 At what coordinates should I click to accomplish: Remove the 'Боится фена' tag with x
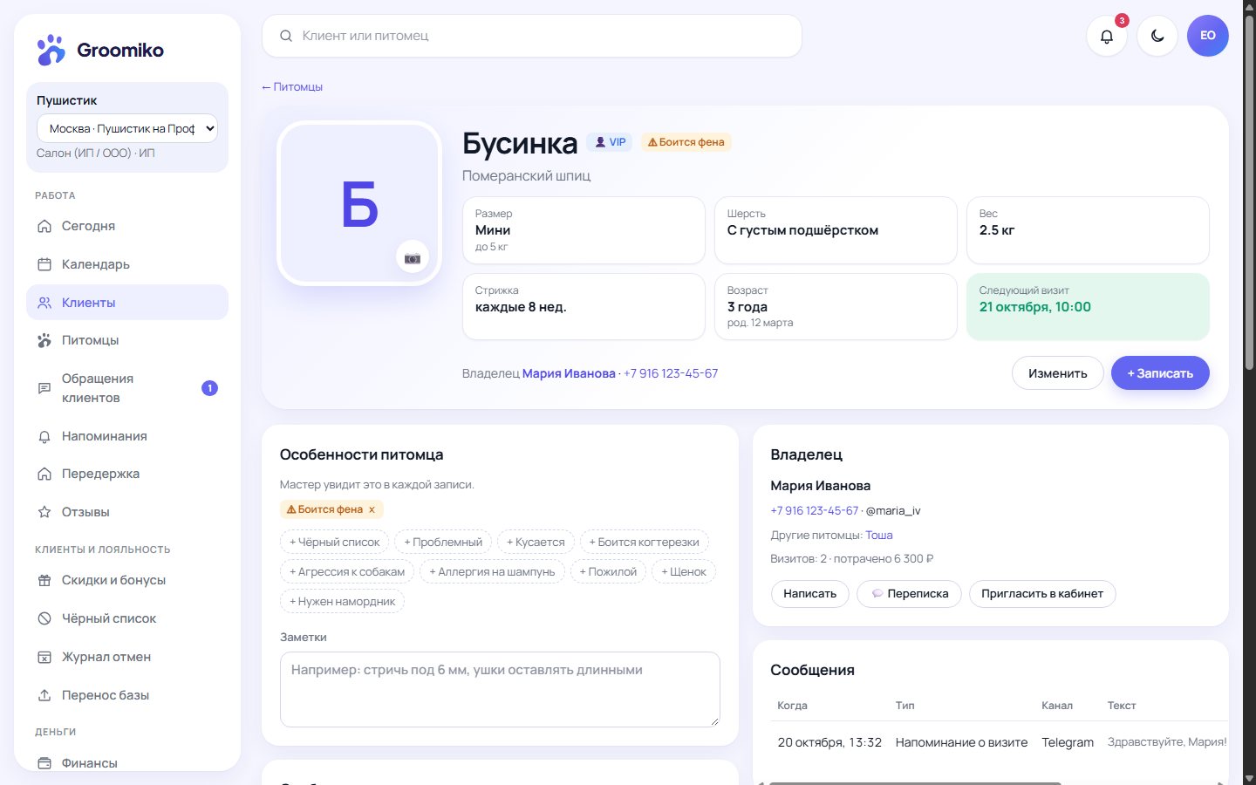[x=372, y=509]
